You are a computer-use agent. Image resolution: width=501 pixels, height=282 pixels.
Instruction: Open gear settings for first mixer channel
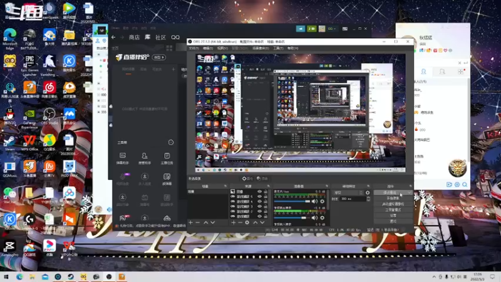click(x=323, y=201)
